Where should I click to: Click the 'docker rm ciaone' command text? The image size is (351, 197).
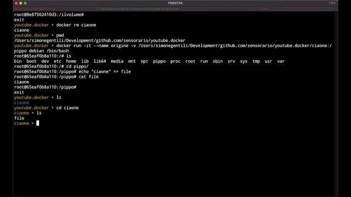76,25
